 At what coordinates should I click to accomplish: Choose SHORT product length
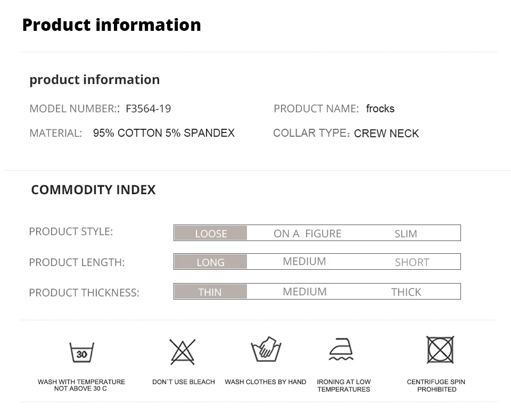coord(411,262)
